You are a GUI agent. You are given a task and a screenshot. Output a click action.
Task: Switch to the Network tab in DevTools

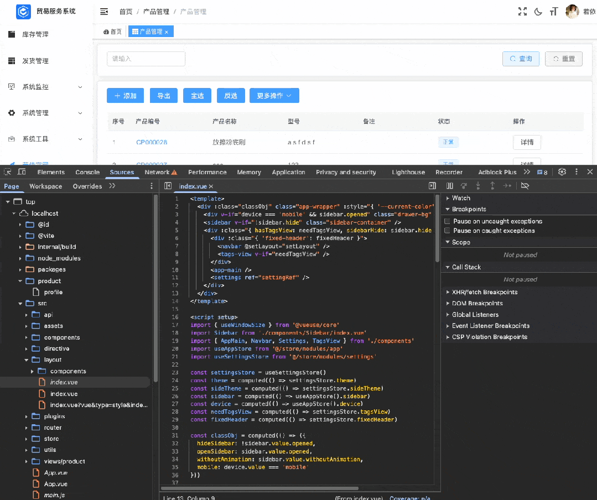coord(157,172)
